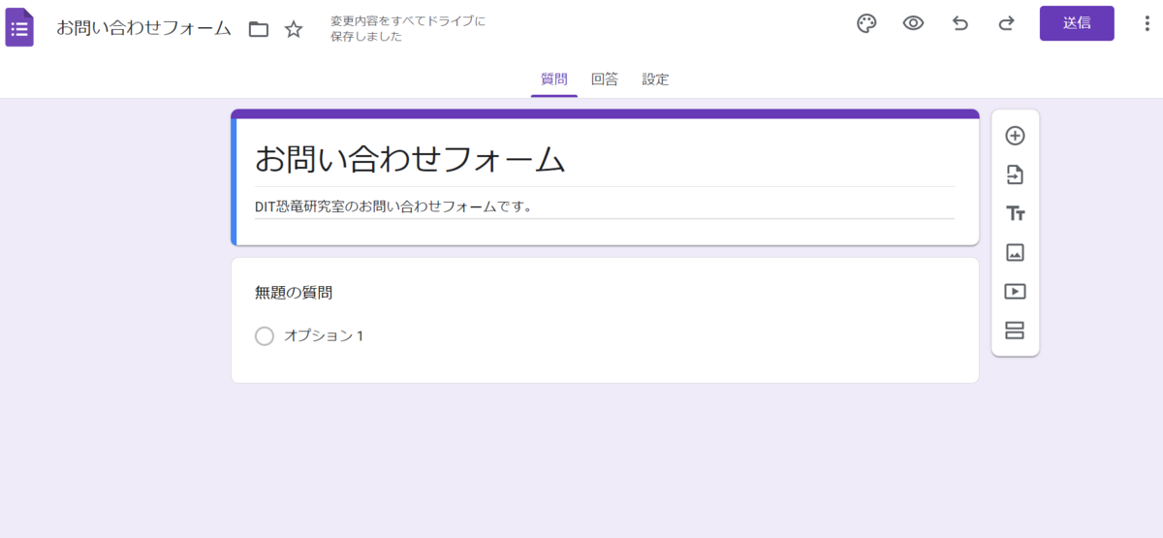Viewport: 1163px width, 538px height.
Task: Move form to folder icon
Action: click(259, 29)
